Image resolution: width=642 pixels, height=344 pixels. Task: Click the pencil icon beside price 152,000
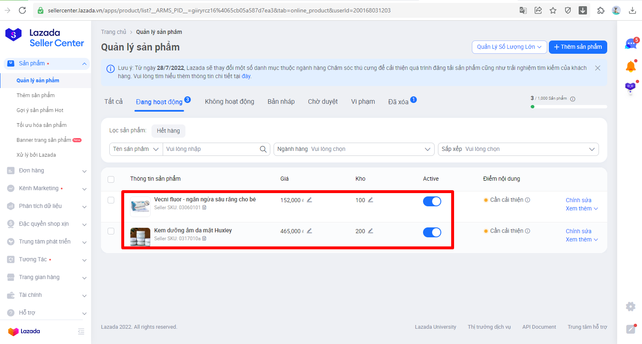pos(309,200)
